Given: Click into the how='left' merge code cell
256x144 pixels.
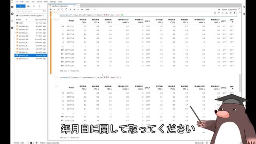Looking at the screenshot, I should click(148, 77).
